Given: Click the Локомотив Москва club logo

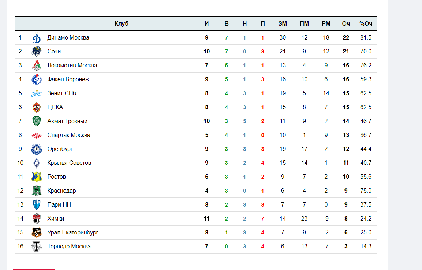Looking at the screenshot, I should pyautogui.click(x=37, y=66).
